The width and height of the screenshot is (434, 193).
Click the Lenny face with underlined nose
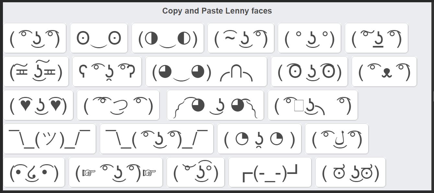coord(376,38)
